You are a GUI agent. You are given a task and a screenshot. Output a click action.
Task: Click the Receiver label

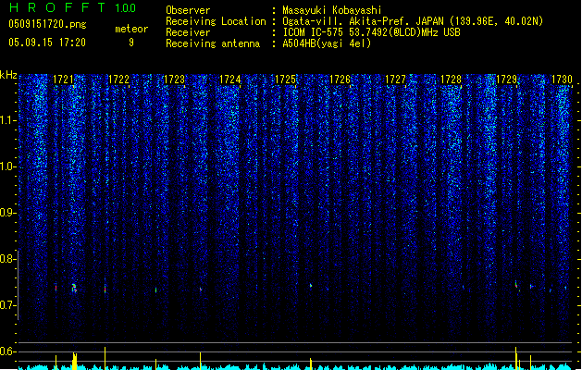tap(188, 32)
